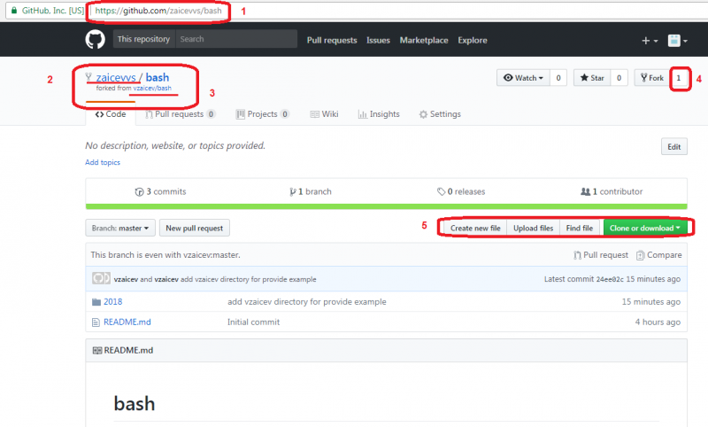
Task: Click the Add topics link
Action: (x=103, y=163)
